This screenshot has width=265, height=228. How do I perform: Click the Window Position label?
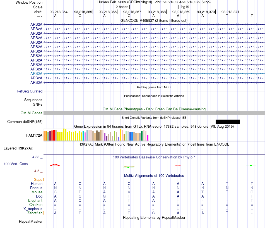(x=29, y=2)
